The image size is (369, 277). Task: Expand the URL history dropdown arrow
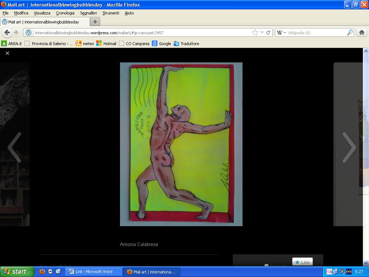click(262, 32)
